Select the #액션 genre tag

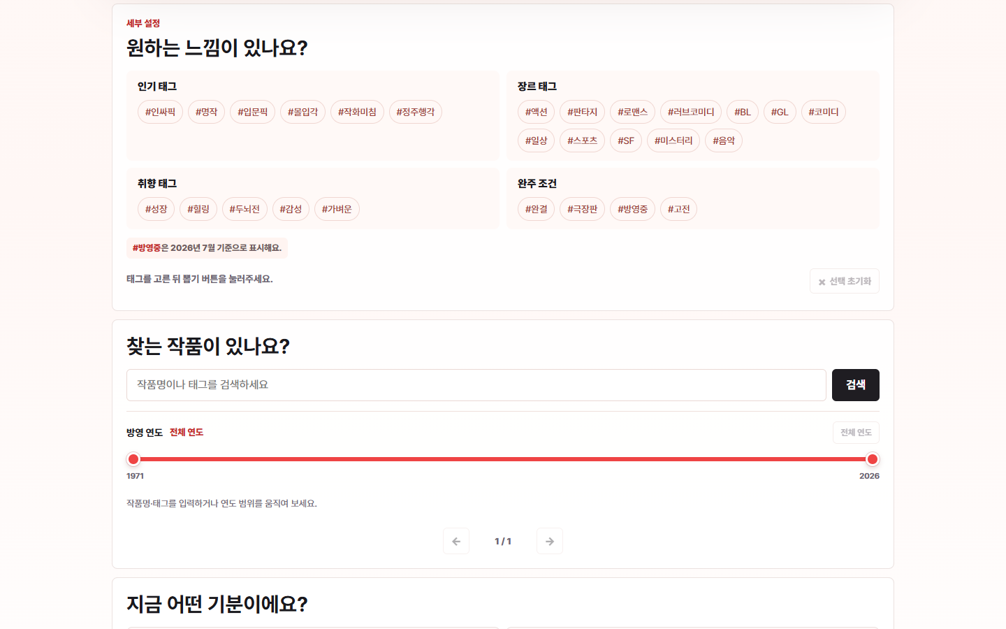click(x=536, y=112)
